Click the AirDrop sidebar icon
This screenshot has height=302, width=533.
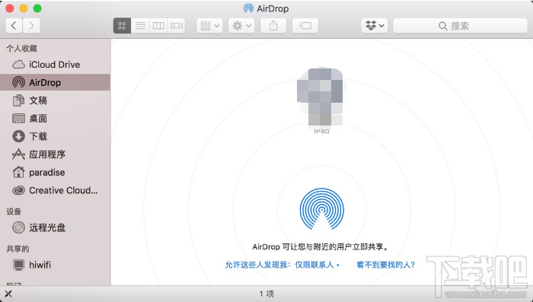click(x=18, y=83)
